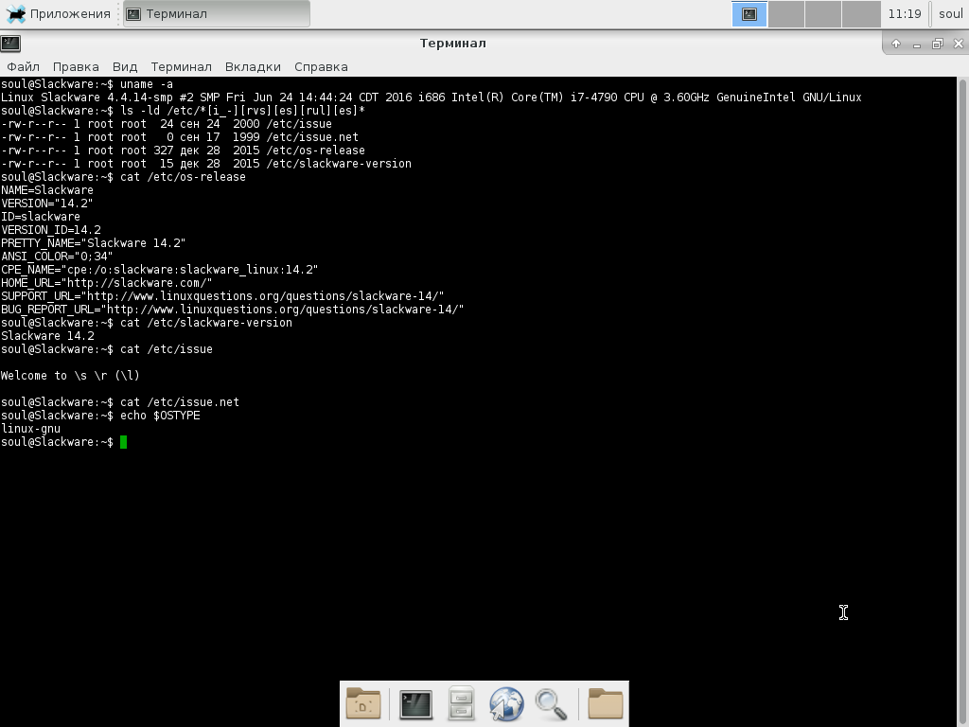The width and height of the screenshot is (969, 727).
Task: Click the BUG_REPORT_URL line
Action: (x=233, y=310)
